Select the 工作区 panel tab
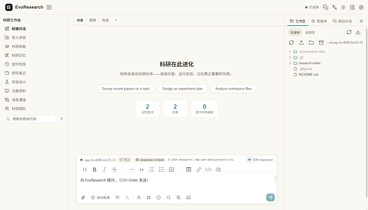 298,21
